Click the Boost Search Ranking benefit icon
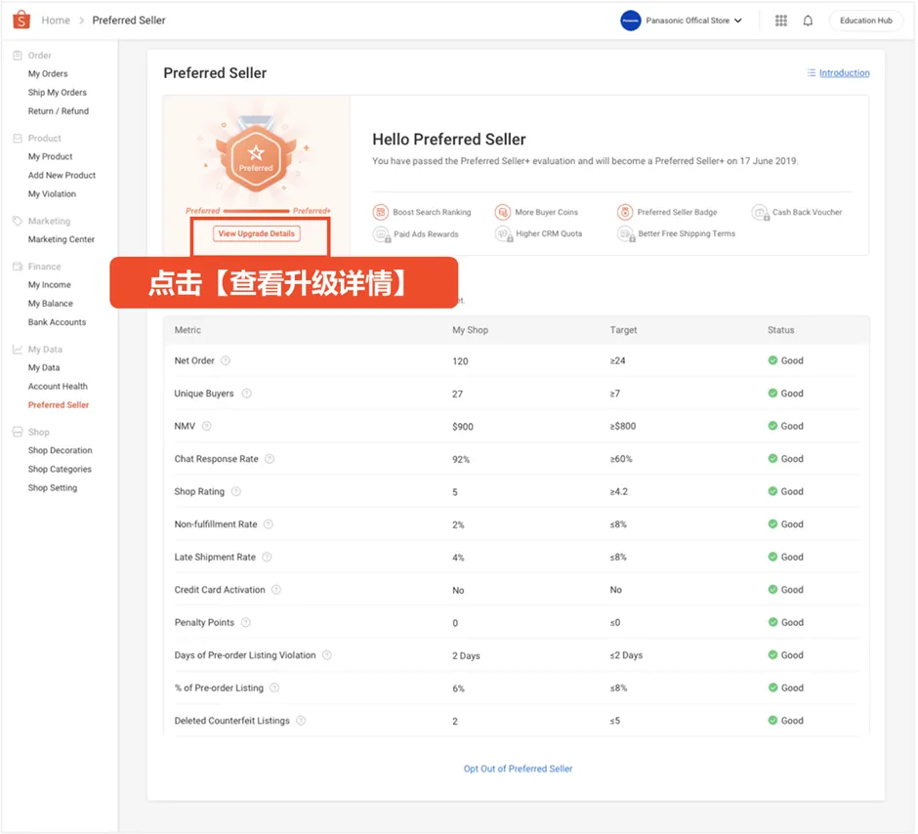This screenshot has width=918, height=834. pyautogui.click(x=380, y=212)
